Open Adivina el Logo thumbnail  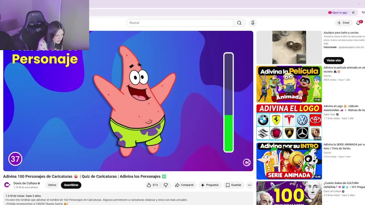click(289, 122)
